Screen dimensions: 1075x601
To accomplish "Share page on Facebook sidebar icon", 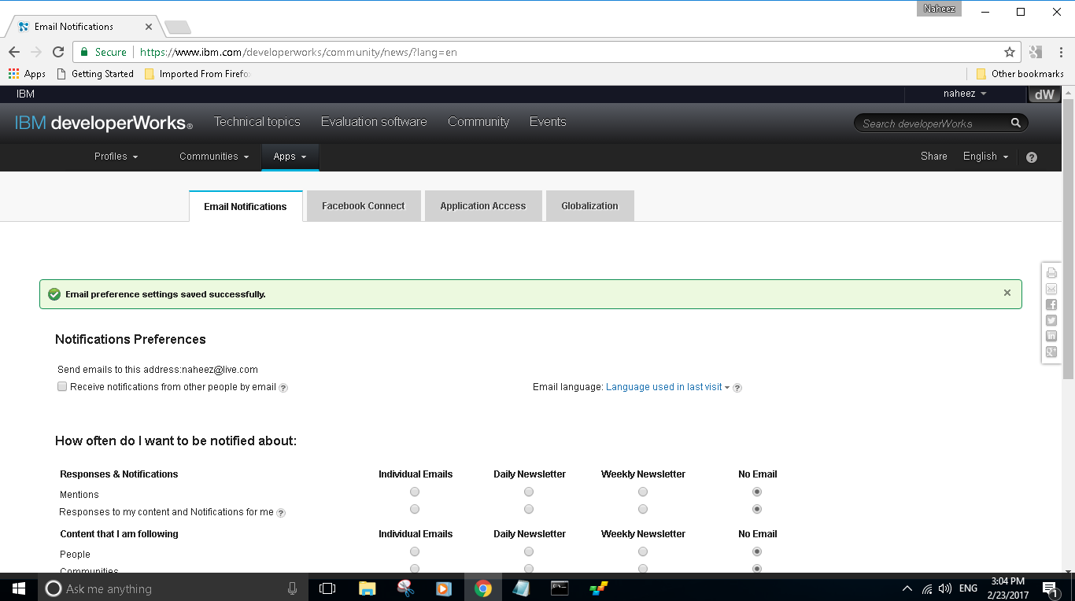I will click(1051, 304).
